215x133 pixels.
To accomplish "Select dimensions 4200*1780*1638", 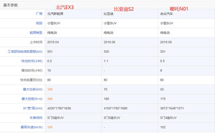I will [x=59, y=108].
